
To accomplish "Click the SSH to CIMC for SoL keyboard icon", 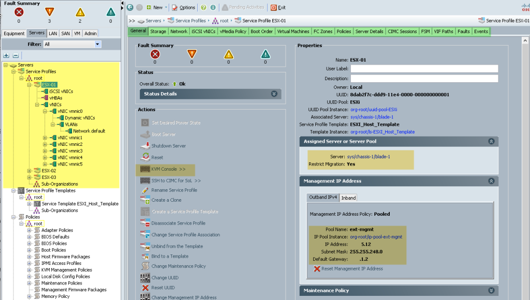I will point(145,181).
